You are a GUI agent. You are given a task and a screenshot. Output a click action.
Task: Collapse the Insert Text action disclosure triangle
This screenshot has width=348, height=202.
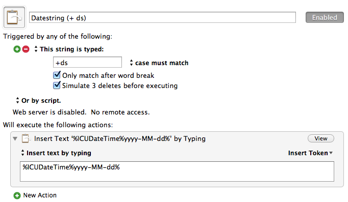(15, 139)
